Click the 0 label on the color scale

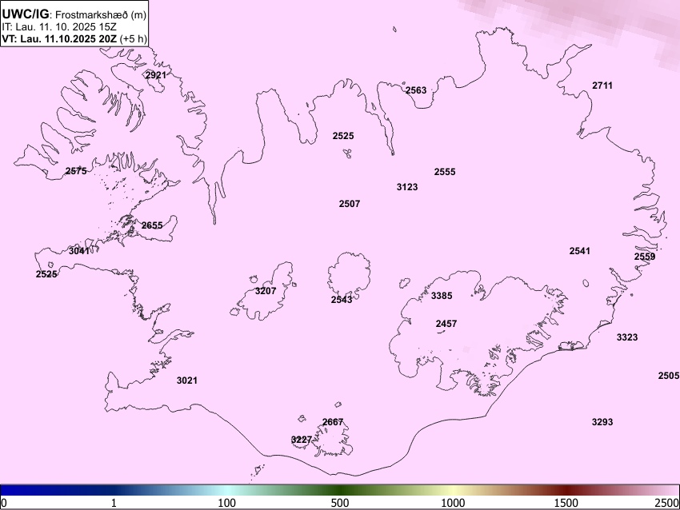(x=4, y=503)
